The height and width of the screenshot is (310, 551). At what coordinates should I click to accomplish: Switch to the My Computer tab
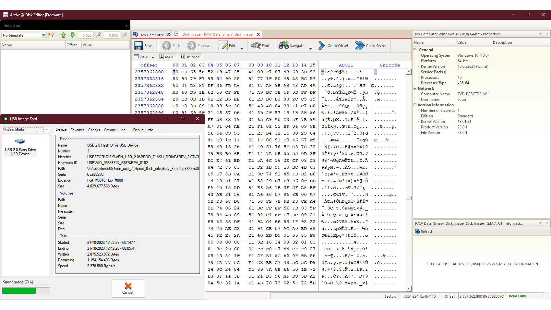pos(152,35)
